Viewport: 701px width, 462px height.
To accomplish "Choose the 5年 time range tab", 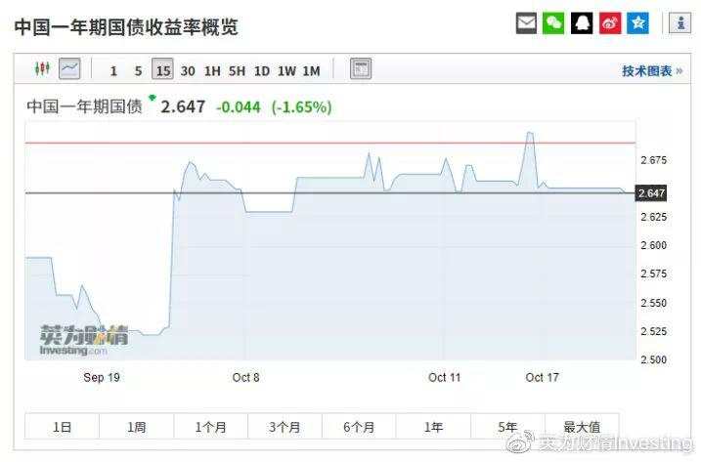I will [507, 427].
